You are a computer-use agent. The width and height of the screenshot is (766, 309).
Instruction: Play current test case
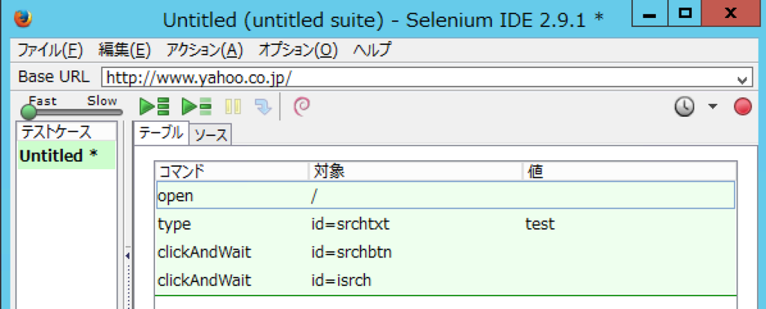pos(196,106)
